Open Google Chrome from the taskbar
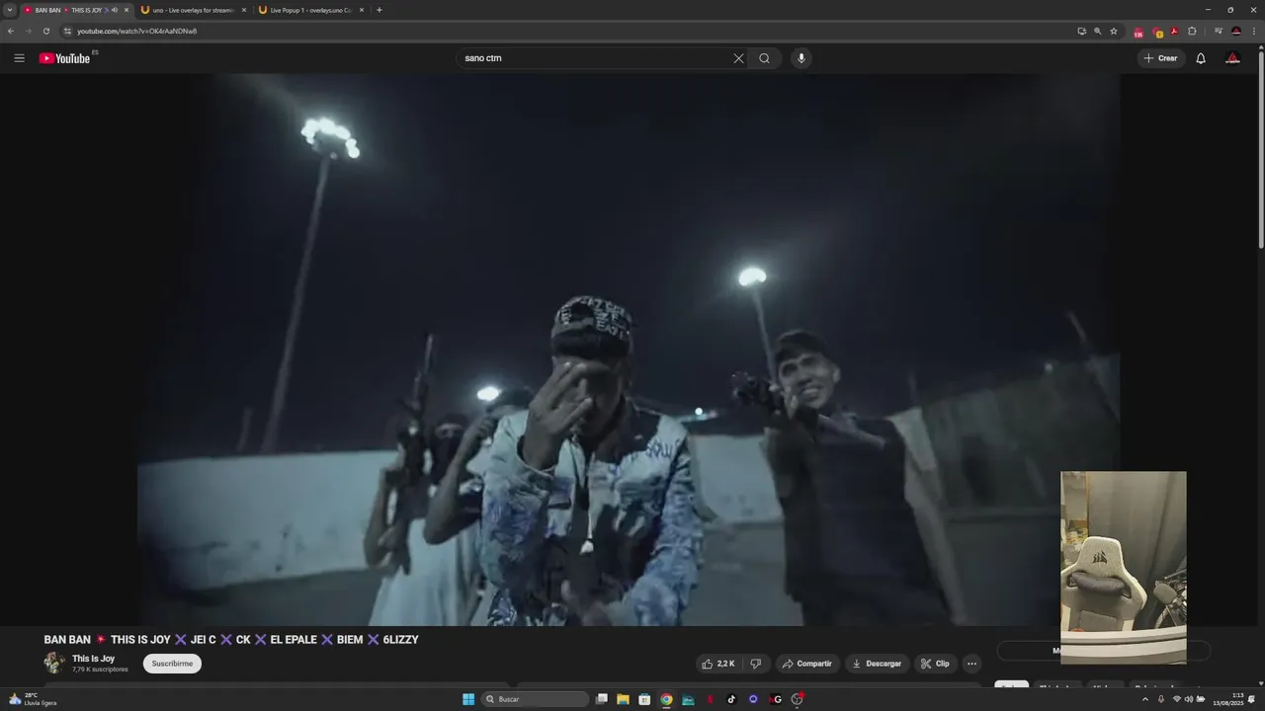 pyautogui.click(x=666, y=699)
